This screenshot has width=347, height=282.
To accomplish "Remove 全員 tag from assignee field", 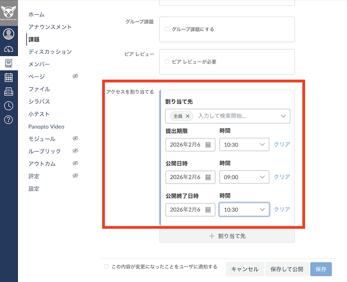I will click(x=187, y=116).
